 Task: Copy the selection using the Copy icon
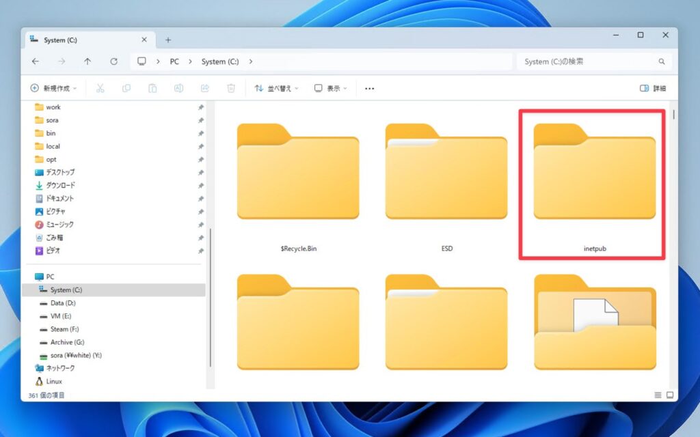pyautogui.click(x=126, y=88)
